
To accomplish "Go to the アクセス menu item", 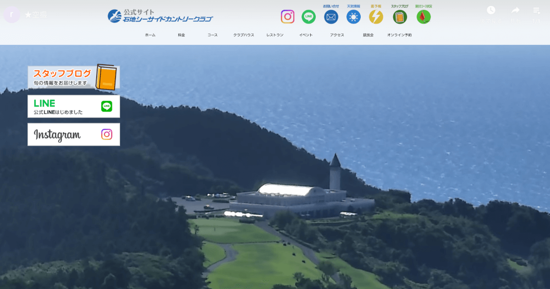I will [x=337, y=35].
